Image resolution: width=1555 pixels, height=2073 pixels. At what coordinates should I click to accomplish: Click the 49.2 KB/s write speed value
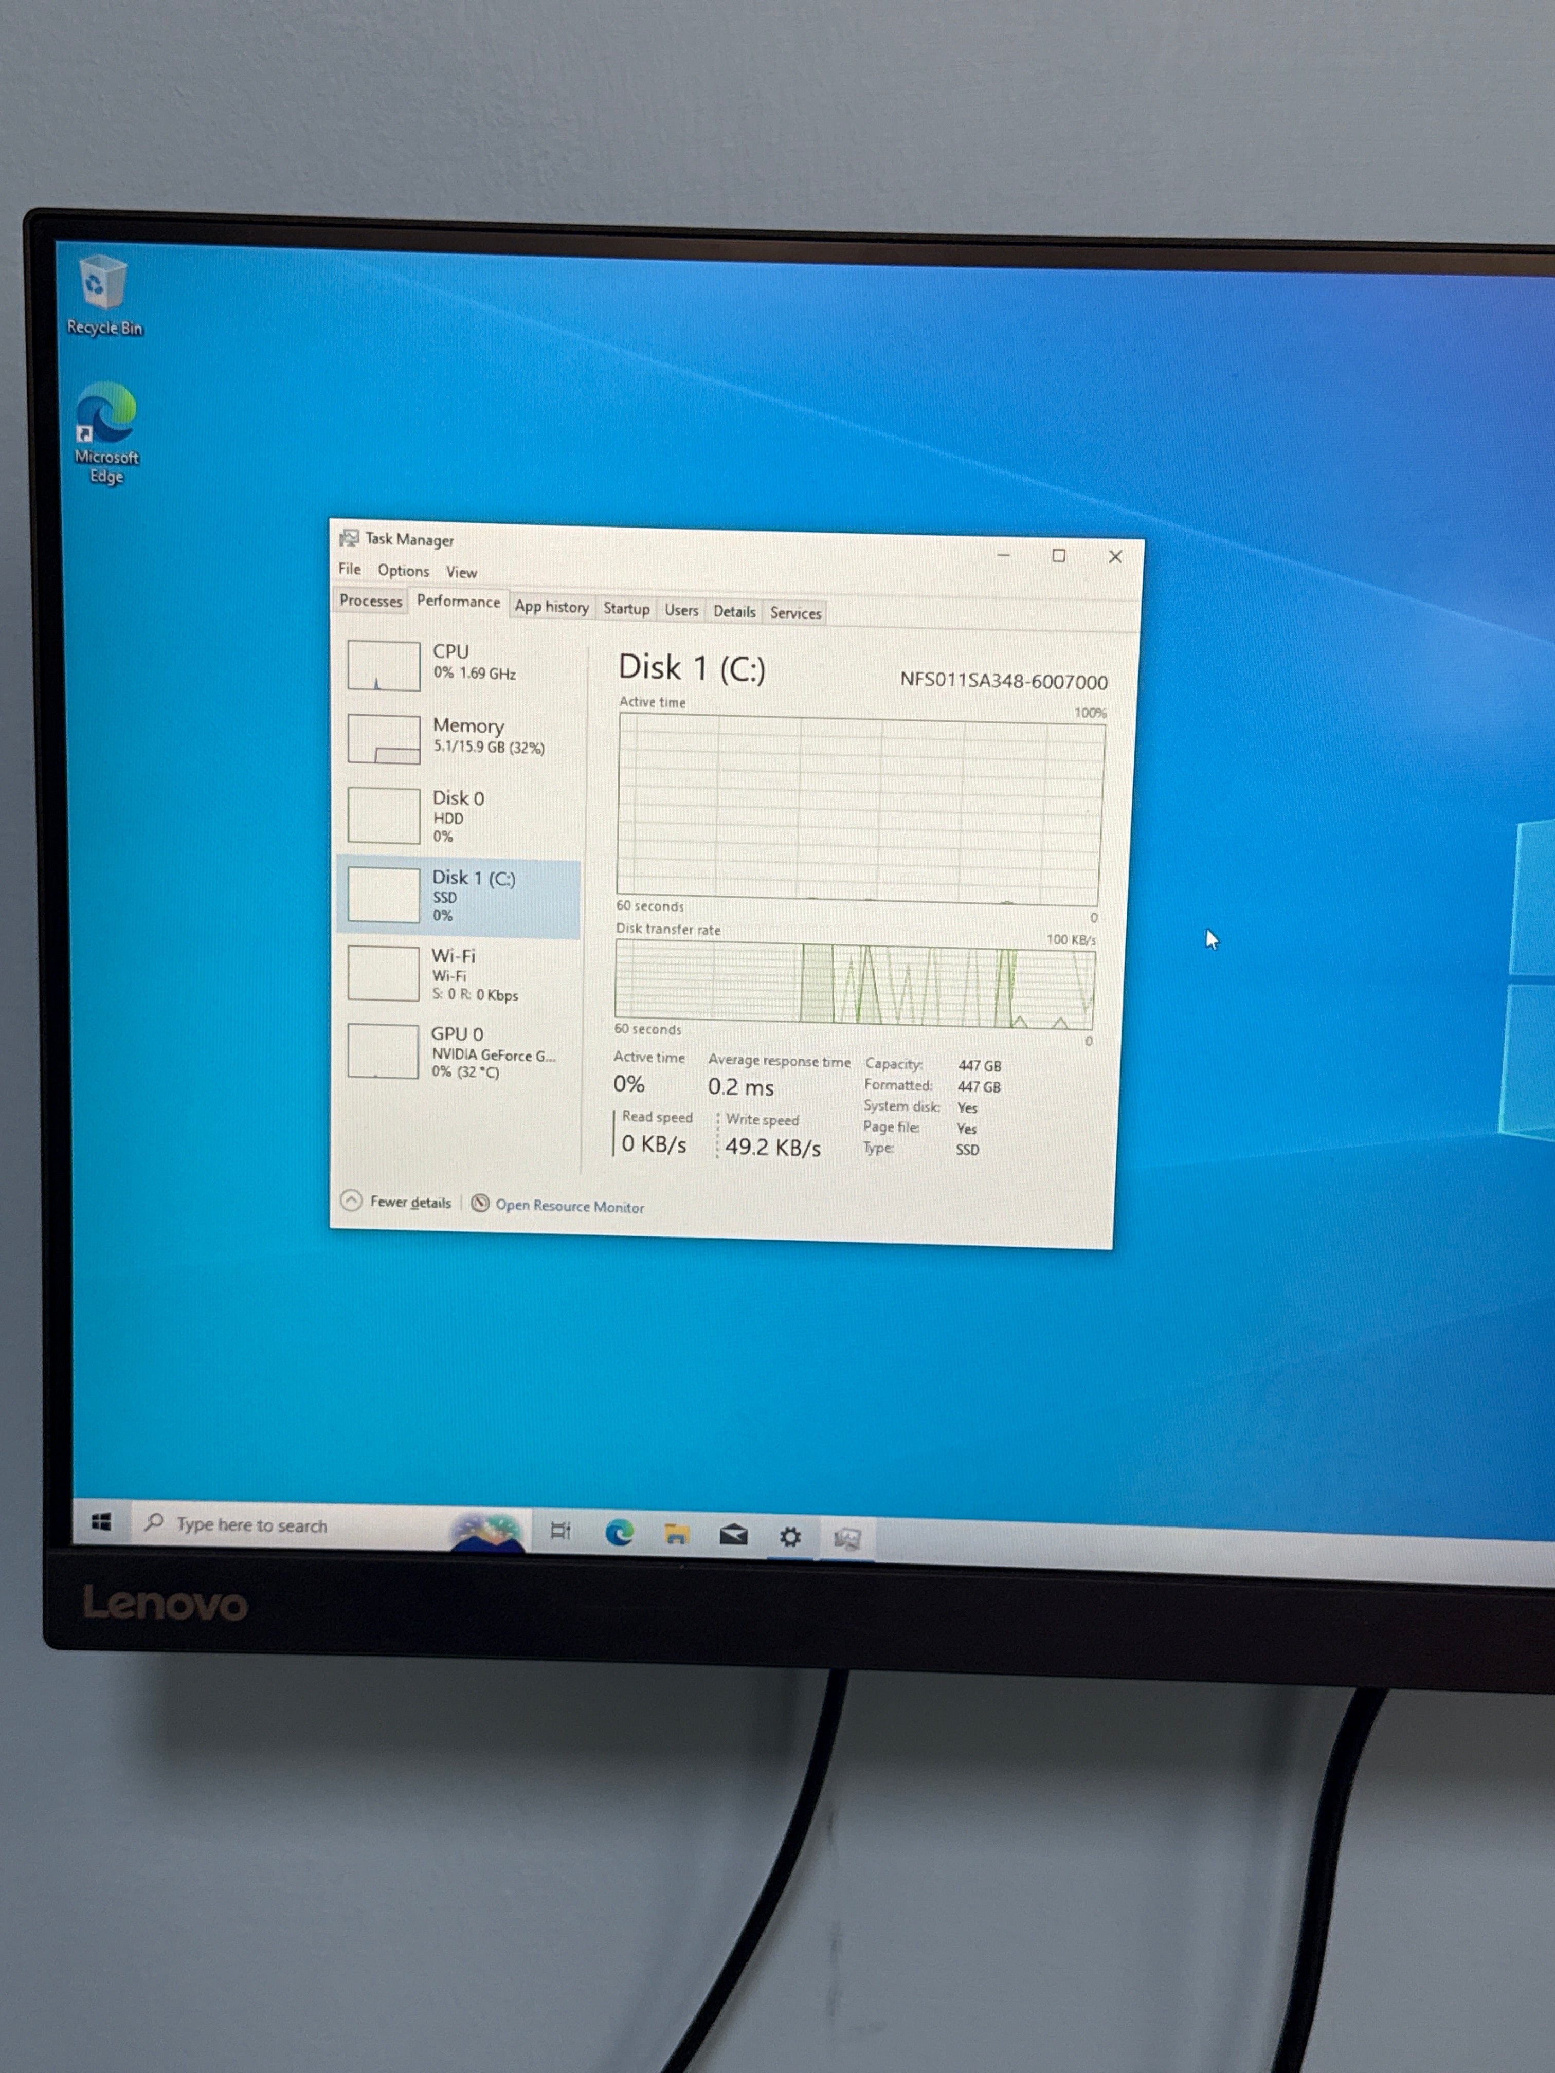[772, 1146]
